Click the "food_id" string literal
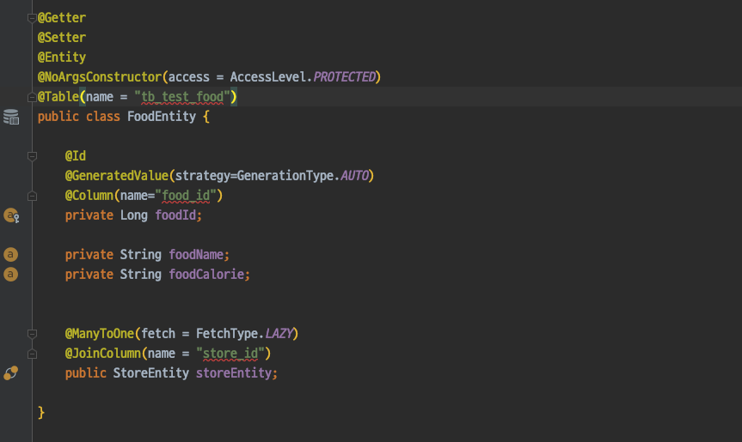This screenshot has height=442, width=742. tap(186, 196)
